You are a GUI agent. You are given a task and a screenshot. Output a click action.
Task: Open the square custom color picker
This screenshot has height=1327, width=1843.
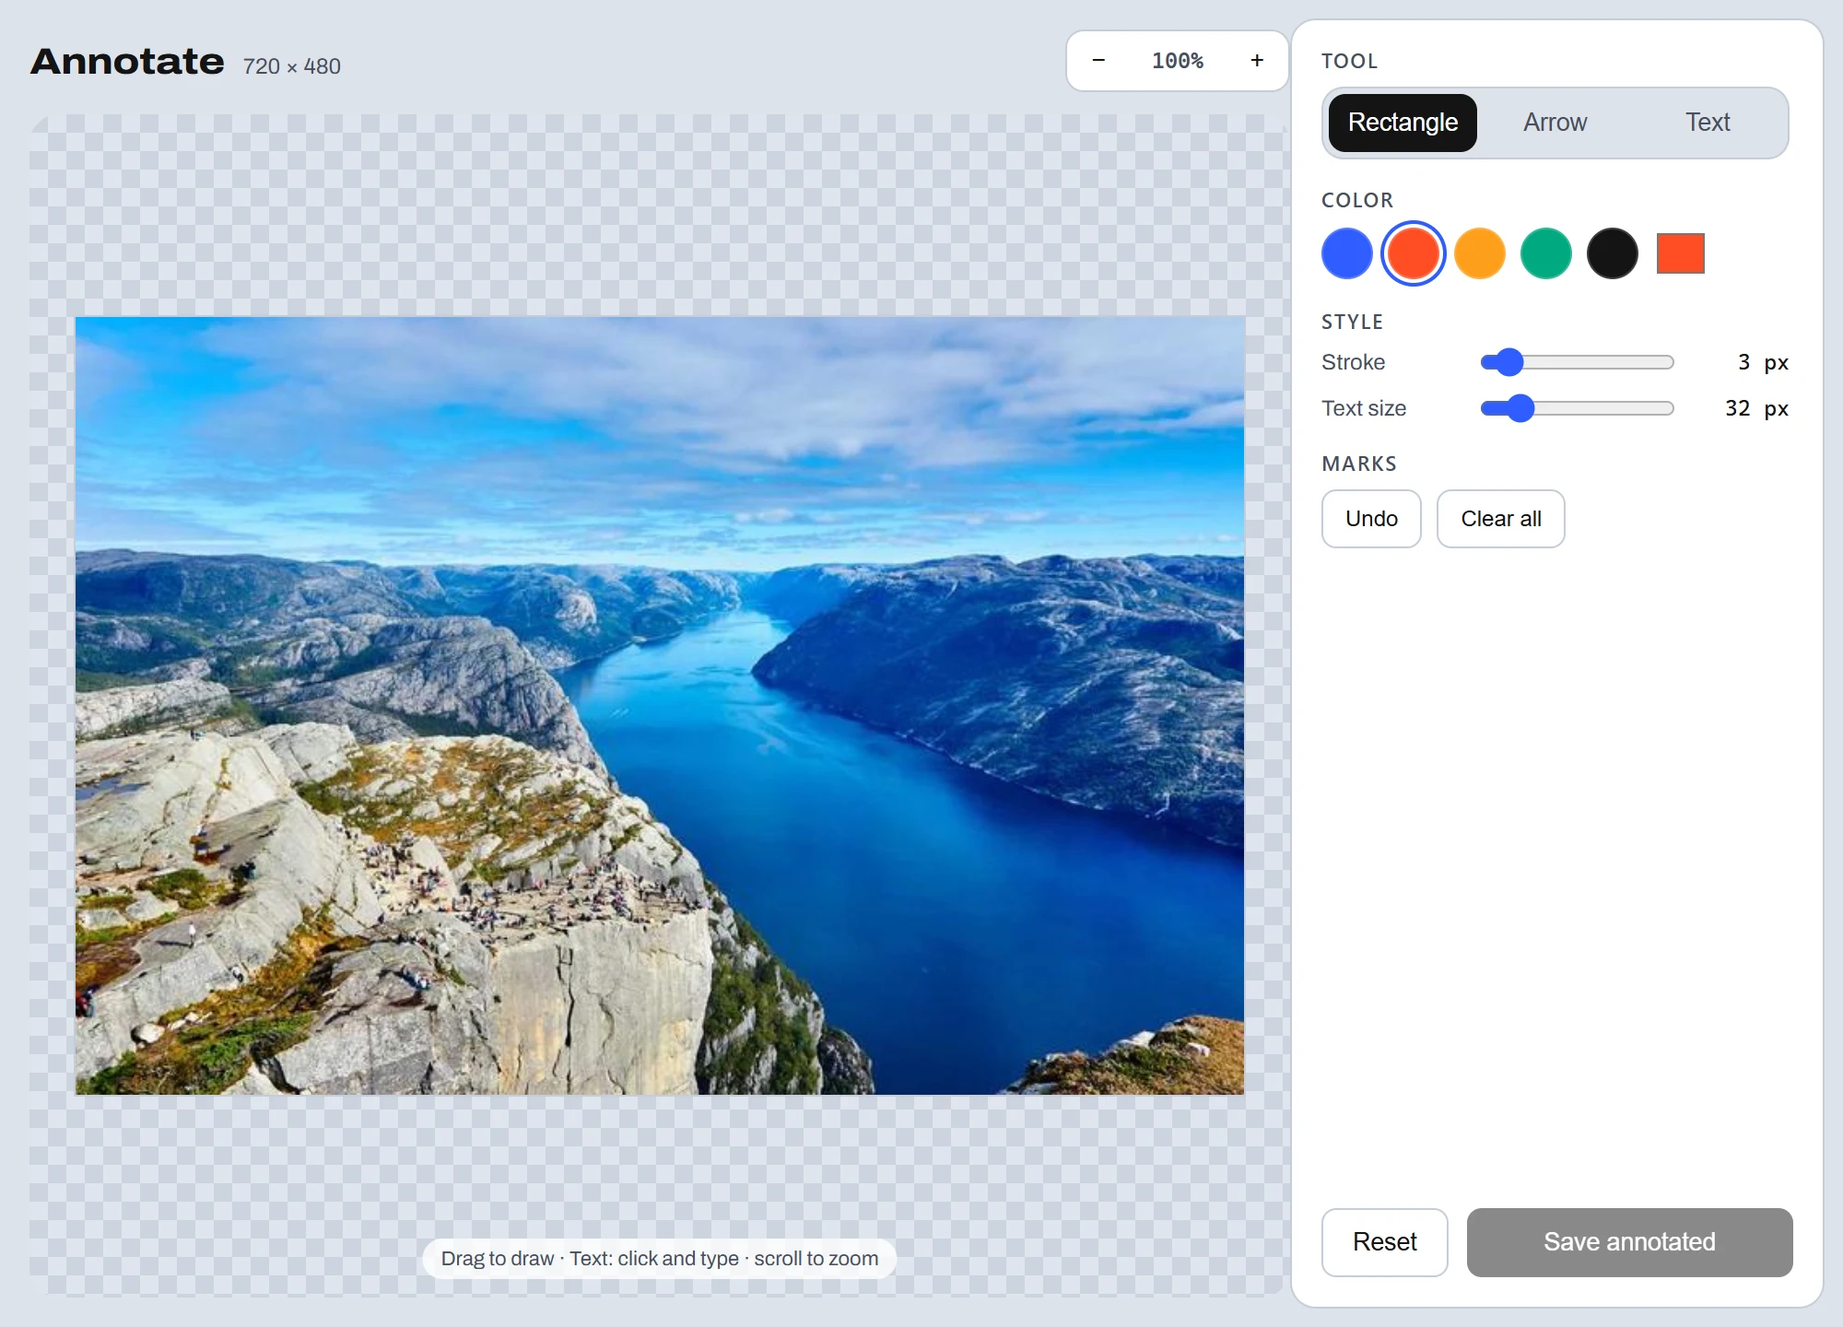(1681, 253)
